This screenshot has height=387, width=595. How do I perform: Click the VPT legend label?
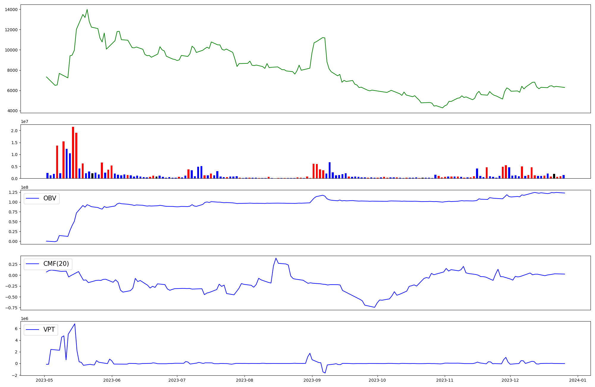(49, 330)
